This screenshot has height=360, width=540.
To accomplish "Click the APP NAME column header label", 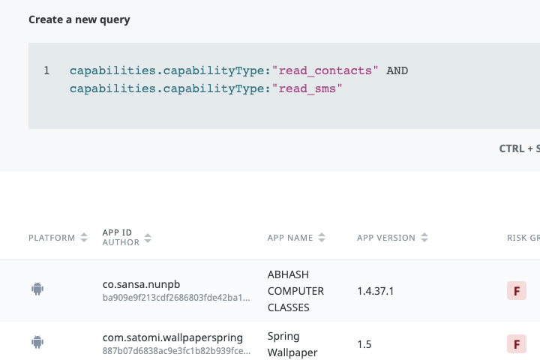I will [x=289, y=238].
